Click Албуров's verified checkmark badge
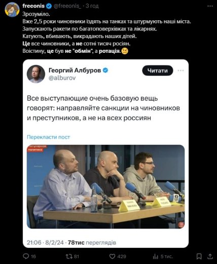 [105, 70]
